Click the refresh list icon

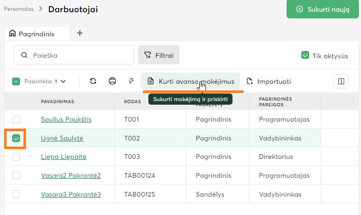point(93,81)
